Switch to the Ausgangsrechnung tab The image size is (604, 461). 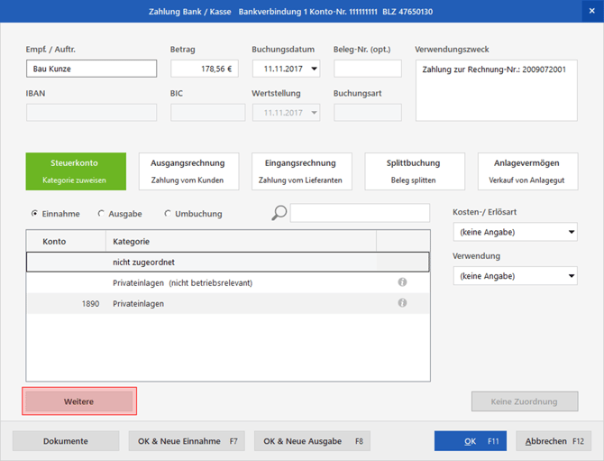[188, 171]
